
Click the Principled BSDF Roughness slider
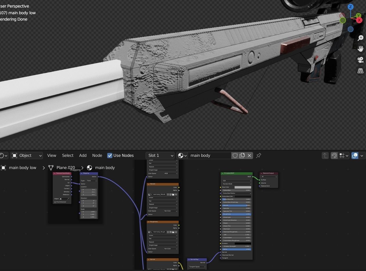(x=236, y=214)
